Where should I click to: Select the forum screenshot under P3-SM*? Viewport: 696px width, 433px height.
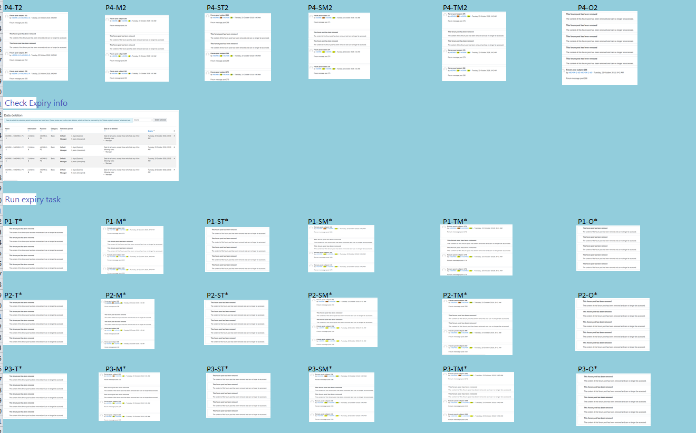pyautogui.click(x=342, y=397)
